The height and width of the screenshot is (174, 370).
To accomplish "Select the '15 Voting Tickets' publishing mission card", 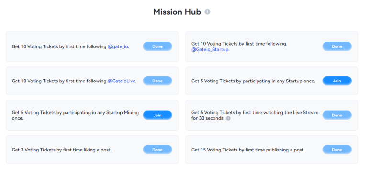I will pyautogui.click(x=271, y=150).
